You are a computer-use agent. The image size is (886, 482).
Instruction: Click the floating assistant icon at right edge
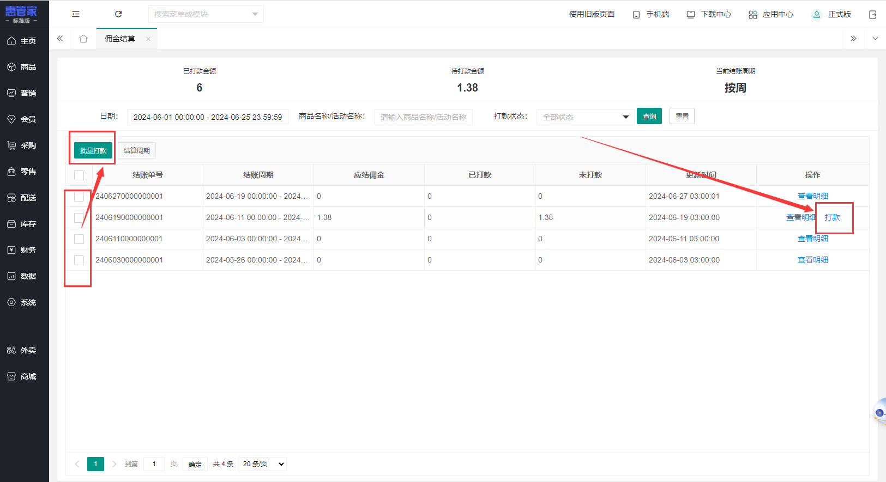click(879, 412)
